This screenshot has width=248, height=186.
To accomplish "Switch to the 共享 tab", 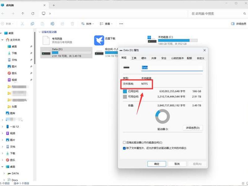I will coord(154,58).
